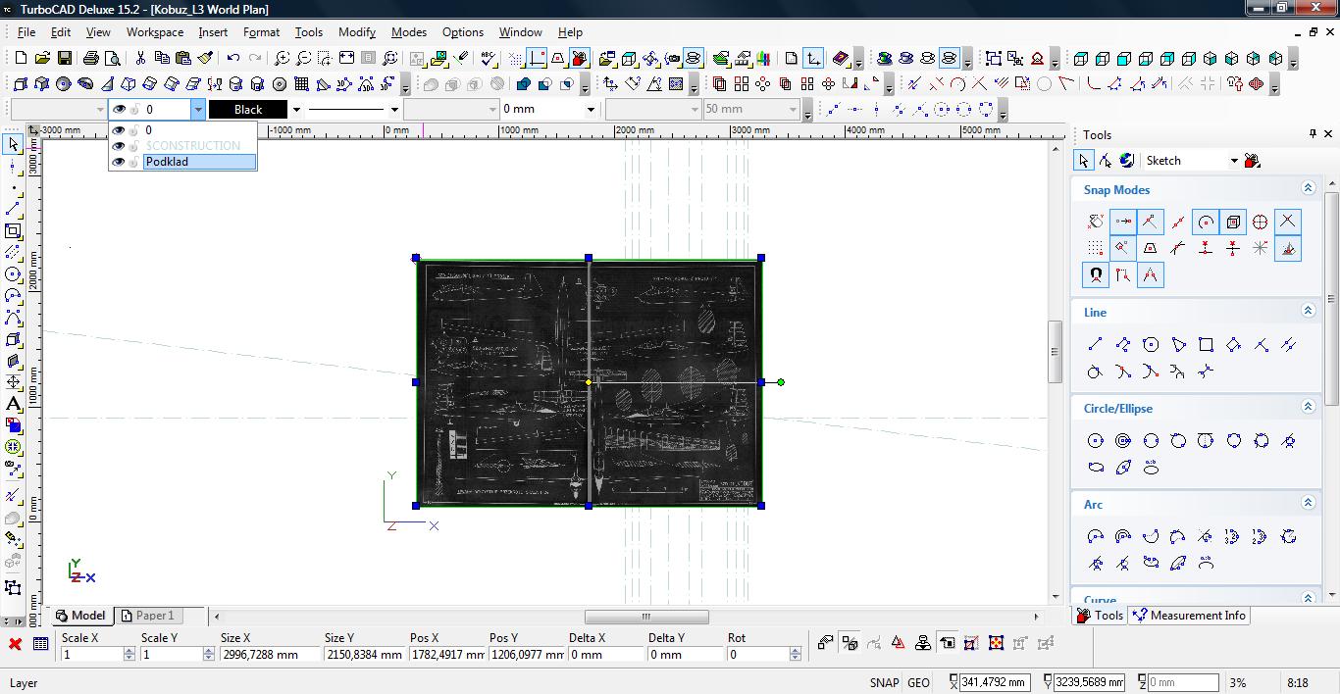Toggle Quadrant Point snap circle icon
The image size is (1340, 694).
point(1261,222)
